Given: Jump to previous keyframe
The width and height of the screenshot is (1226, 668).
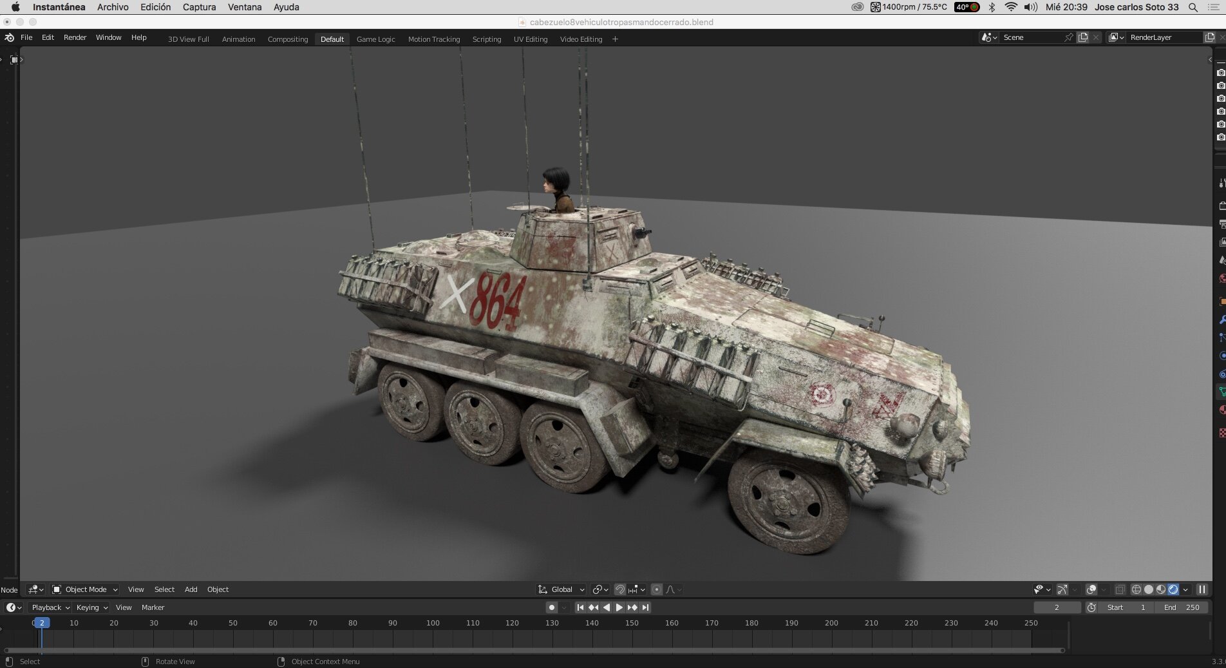Looking at the screenshot, I should click(x=593, y=607).
